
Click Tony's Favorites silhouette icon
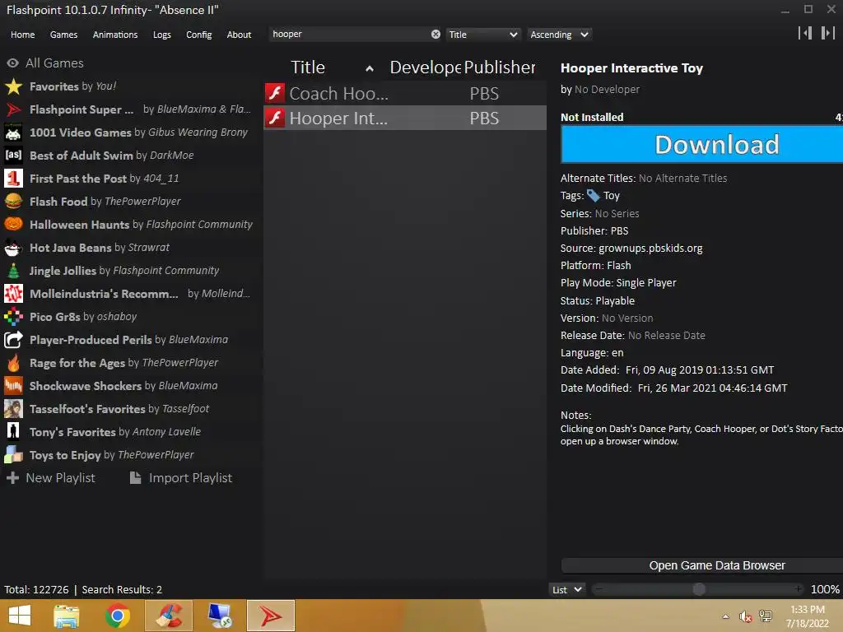point(13,431)
